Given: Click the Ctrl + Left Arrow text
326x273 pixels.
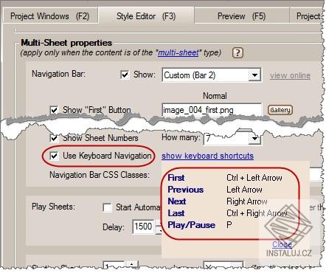Looking at the screenshot, I should point(254,178).
